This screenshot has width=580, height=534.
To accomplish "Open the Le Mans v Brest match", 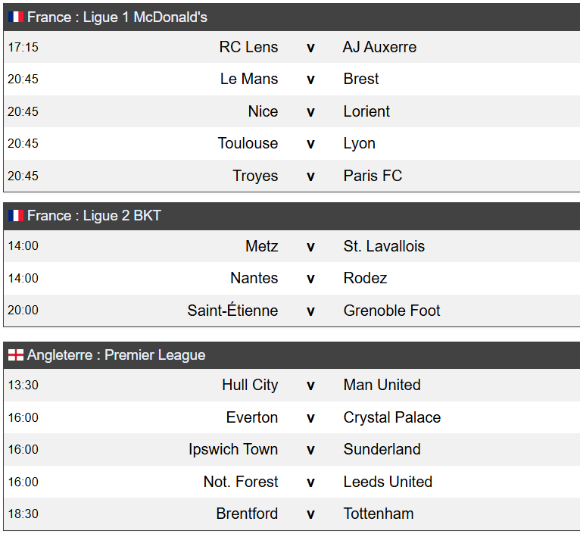I will pos(292,80).
